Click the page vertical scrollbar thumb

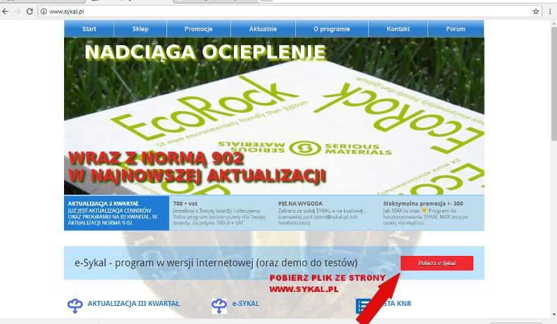[x=554, y=83]
